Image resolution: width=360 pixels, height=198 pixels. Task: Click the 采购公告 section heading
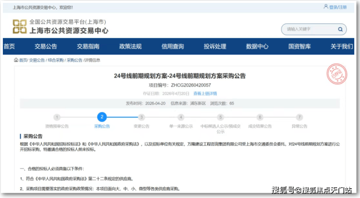[x=33, y=136]
